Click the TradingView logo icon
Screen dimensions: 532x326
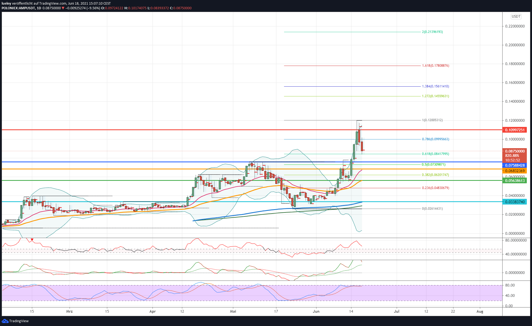tap(5, 321)
